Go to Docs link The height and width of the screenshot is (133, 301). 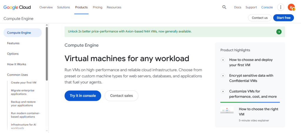[x=238, y=7]
